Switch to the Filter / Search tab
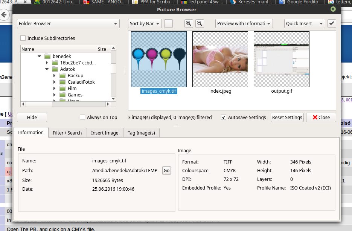 pos(67,133)
